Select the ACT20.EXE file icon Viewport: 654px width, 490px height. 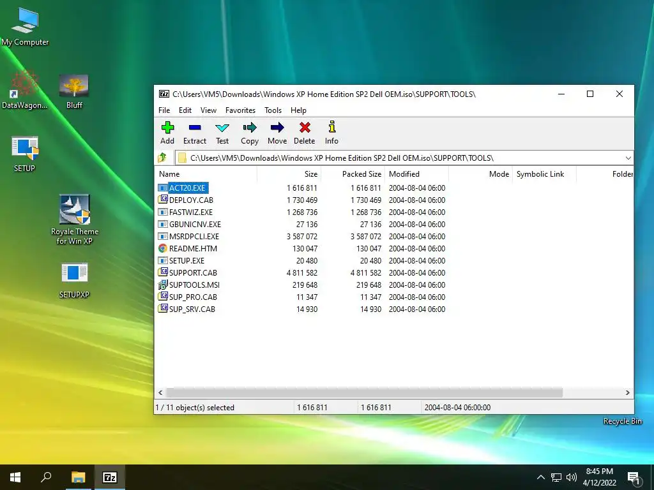[163, 188]
